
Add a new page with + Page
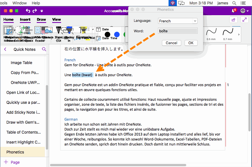(x=12, y=162)
